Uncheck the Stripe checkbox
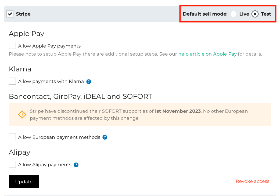This screenshot has height=196, width=280. [10, 14]
